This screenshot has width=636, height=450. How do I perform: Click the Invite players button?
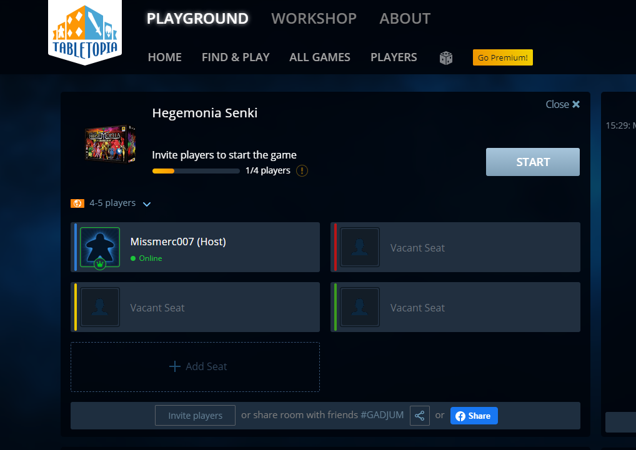click(195, 416)
